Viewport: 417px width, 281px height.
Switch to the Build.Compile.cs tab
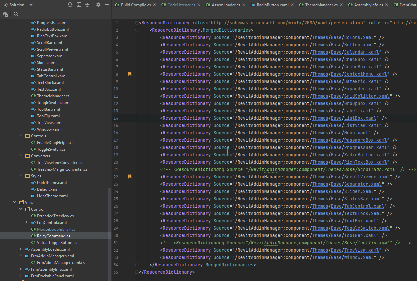136,5
